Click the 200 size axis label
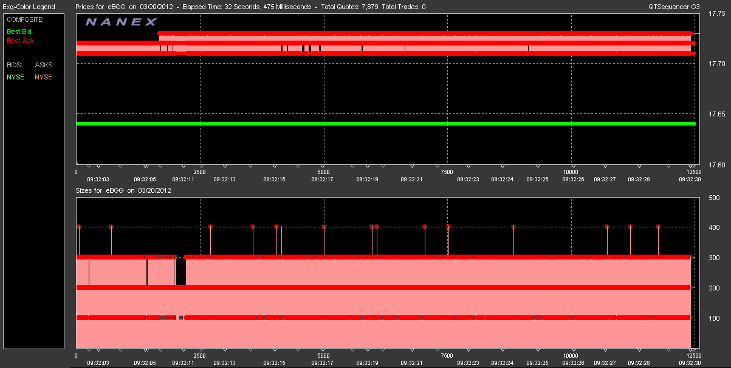The height and width of the screenshot is (368, 731). (x=715, y=289)
